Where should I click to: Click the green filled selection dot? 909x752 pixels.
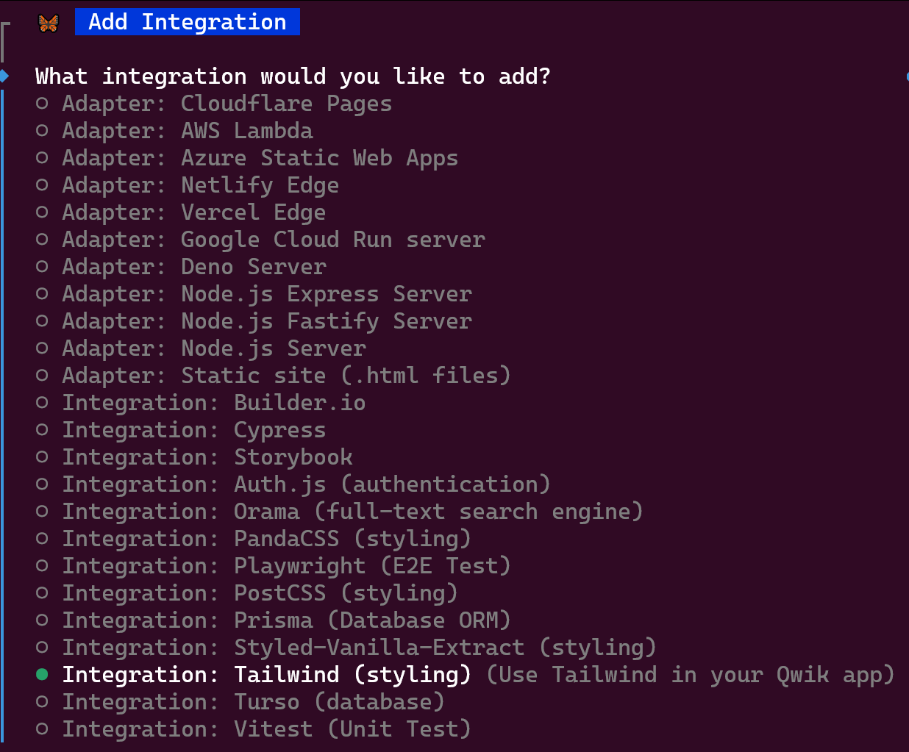point(42,673)
